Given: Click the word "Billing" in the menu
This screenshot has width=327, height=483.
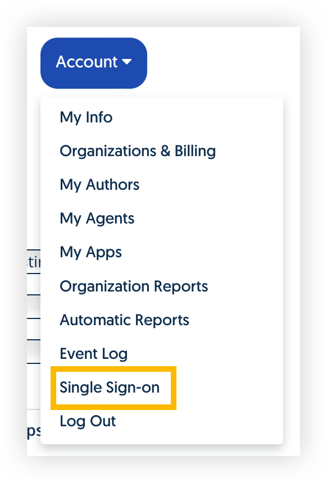Looking at the screenshot, I should coord(195,151).
